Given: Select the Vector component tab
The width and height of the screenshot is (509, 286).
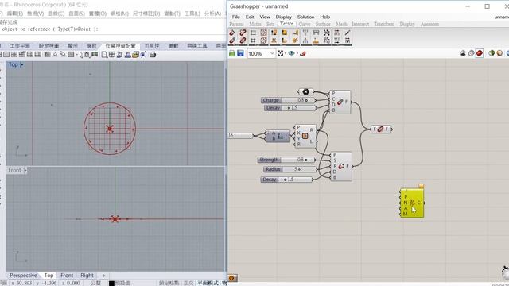Looking at the screenshot, I should coord(286,24).
